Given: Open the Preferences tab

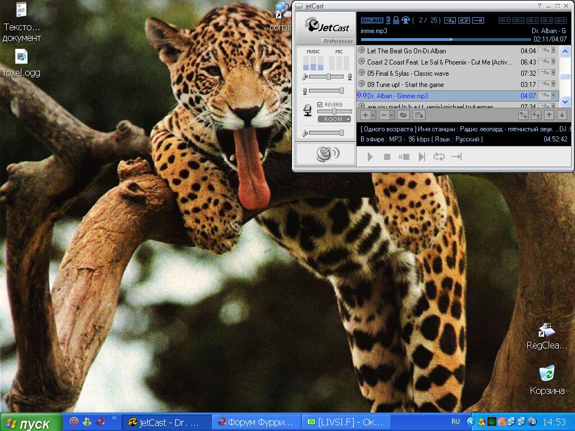Looking at the screenshot, I should click(x=337, y=42).
